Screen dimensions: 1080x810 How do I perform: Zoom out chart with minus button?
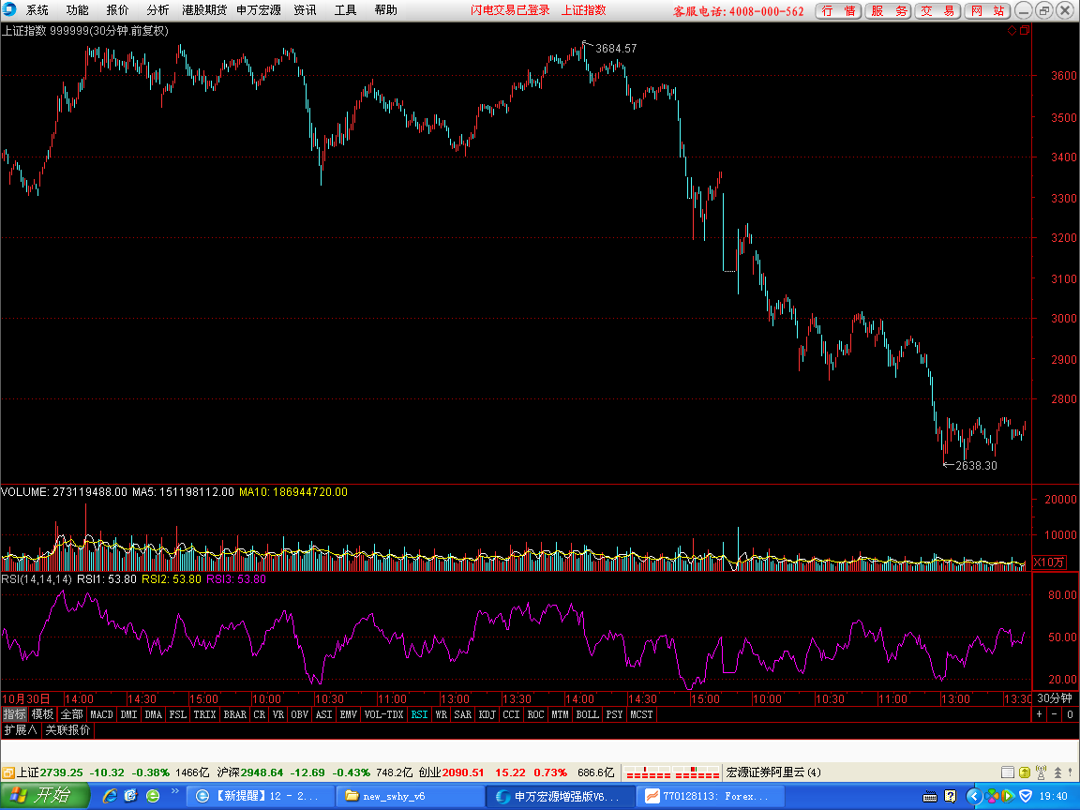[x=1055, y=714]
